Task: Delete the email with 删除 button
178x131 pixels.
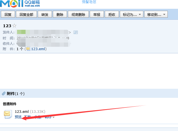Action: click(60, 14)
